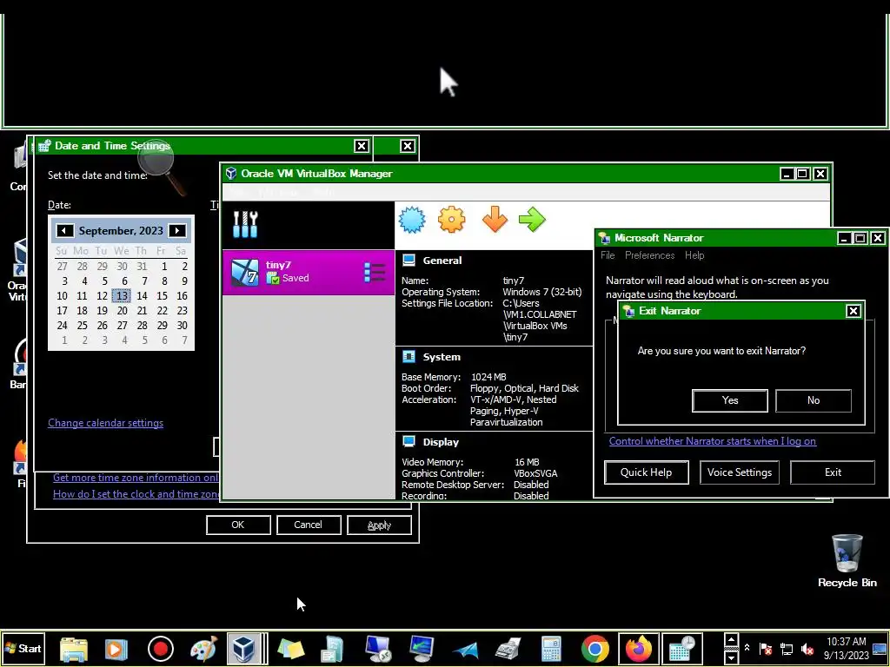Image resolution: width=890 pixels, height=667 pixels.
Task: Select September 30 in the calendar
Action: coord(182,325)
